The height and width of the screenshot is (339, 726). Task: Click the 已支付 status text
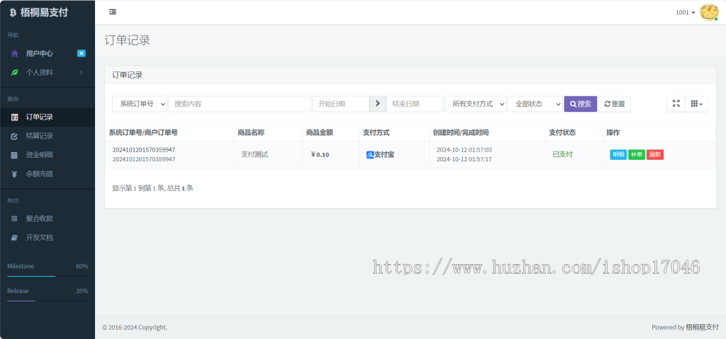(x=562, y=154)
